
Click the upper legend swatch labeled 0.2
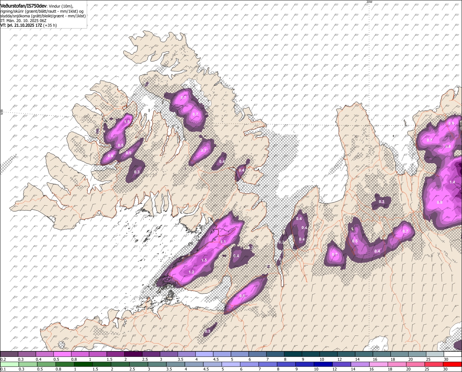pyautogui.click(x=9, y=354)
